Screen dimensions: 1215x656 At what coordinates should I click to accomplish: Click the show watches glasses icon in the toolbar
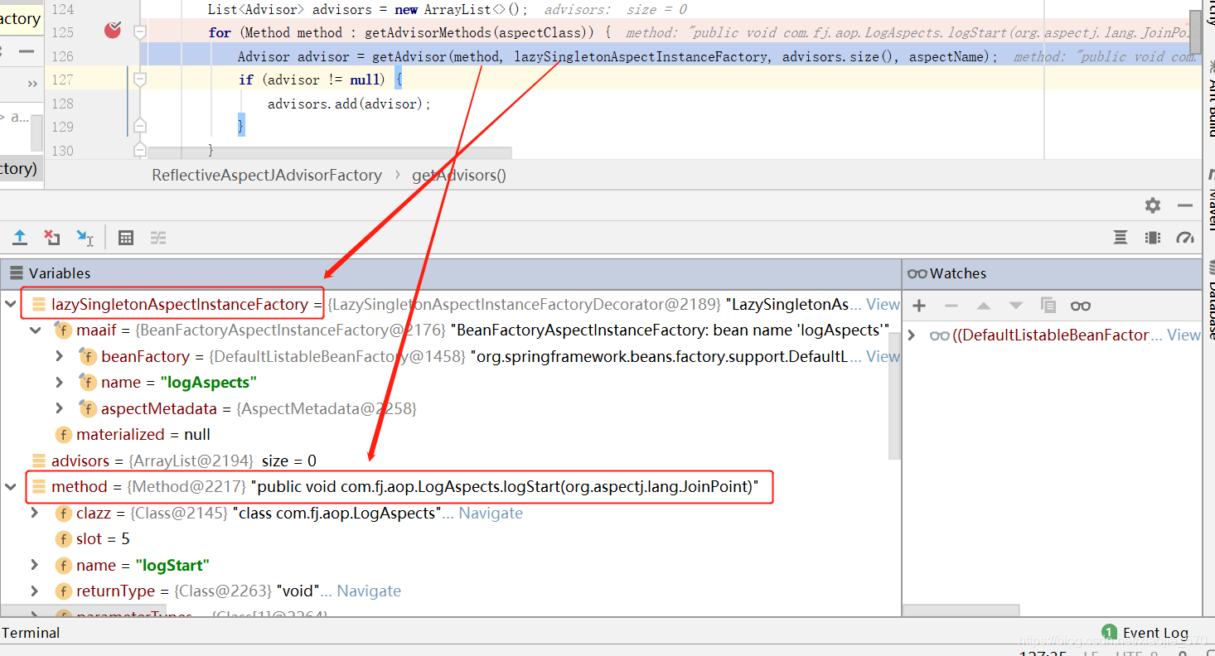tap(1081, 306)
